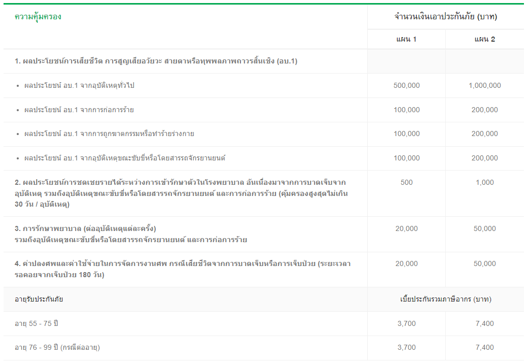Viewport: 527px width, 364px height.
Task: Select 50,000 in the การรักษาพยาบาล row
Action: (485, 228)
